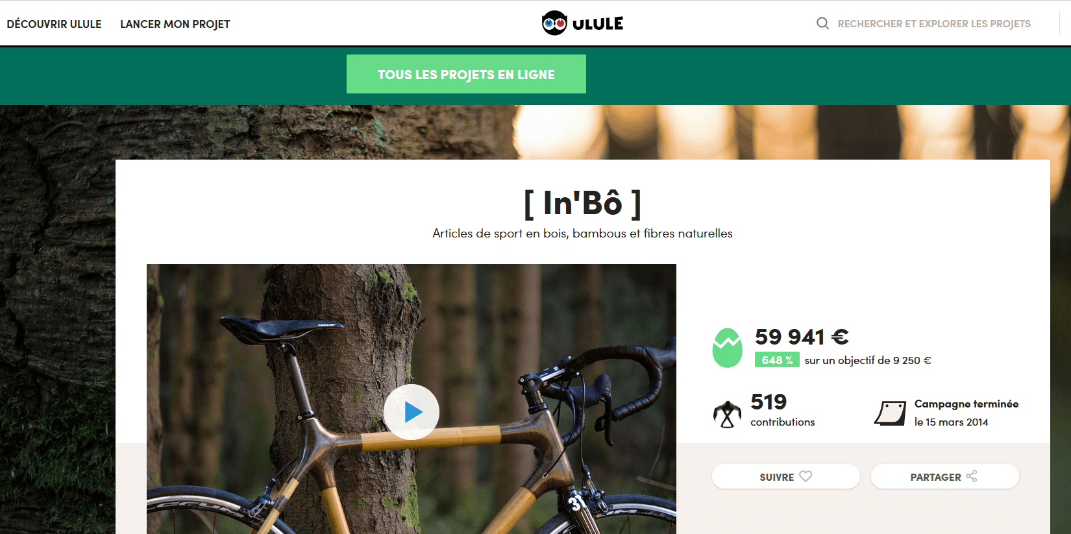Open Lancer mon projet menu item
This screenshot has width=1071, height=534.
[175, 24]
